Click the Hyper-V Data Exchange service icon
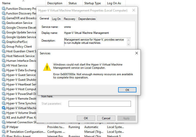Screen dimensions: 196x137 coord(4,70)
